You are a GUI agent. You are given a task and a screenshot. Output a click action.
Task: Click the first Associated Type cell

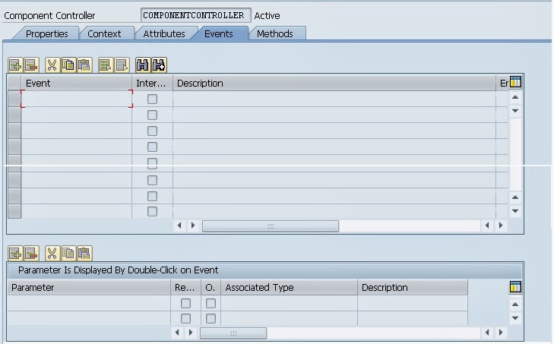tap(289, 303)
